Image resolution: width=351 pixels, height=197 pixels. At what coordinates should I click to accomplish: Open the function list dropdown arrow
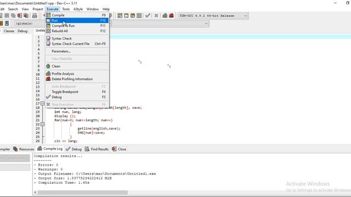pos(206,24)
